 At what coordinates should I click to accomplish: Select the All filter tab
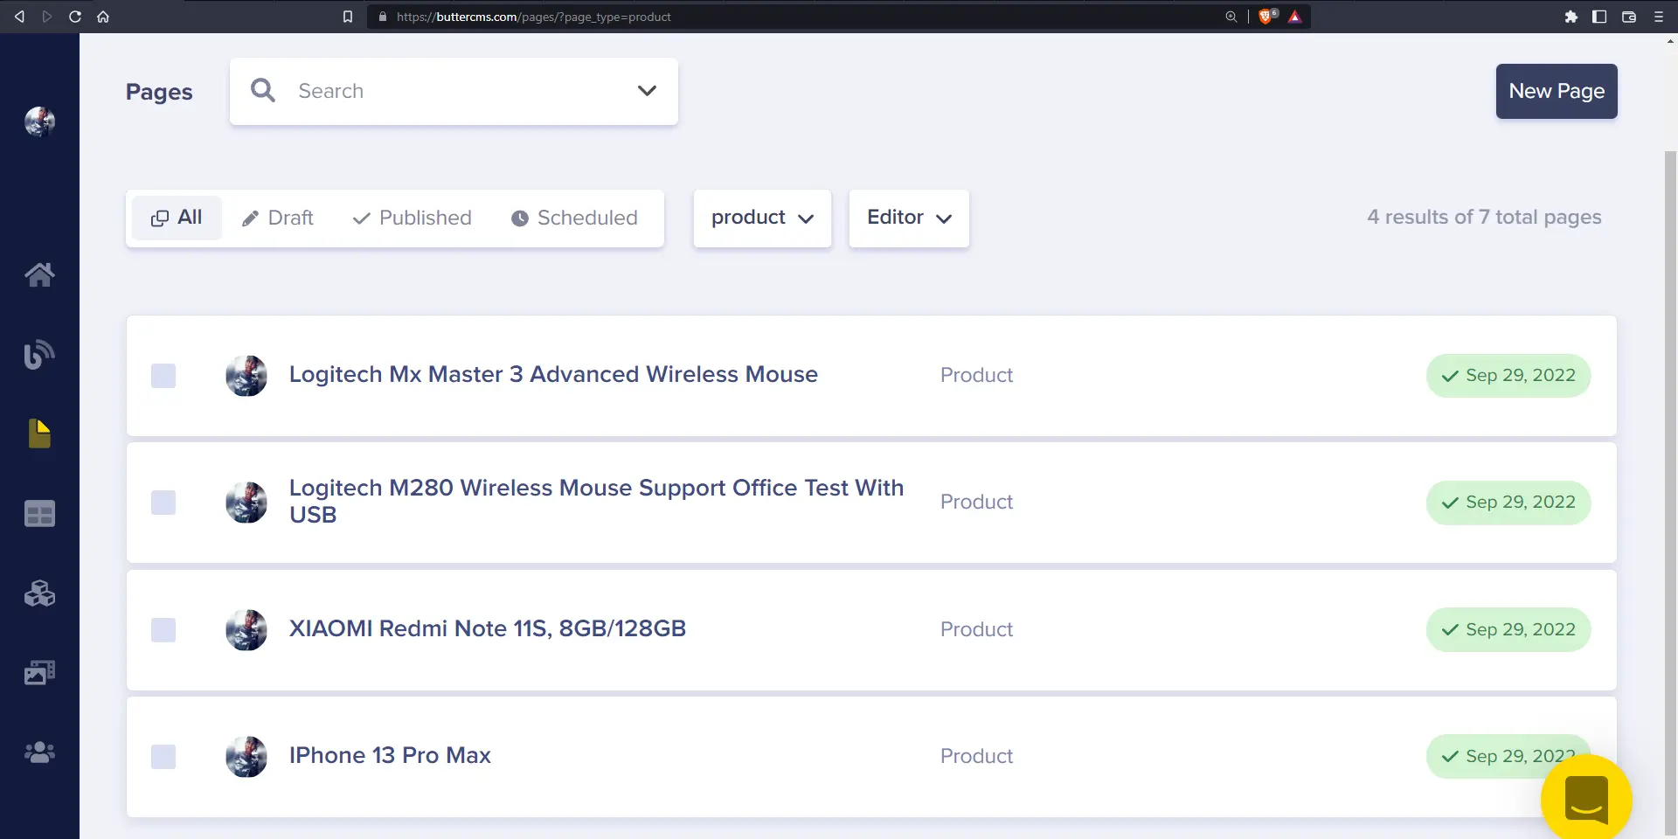[177, 218]
